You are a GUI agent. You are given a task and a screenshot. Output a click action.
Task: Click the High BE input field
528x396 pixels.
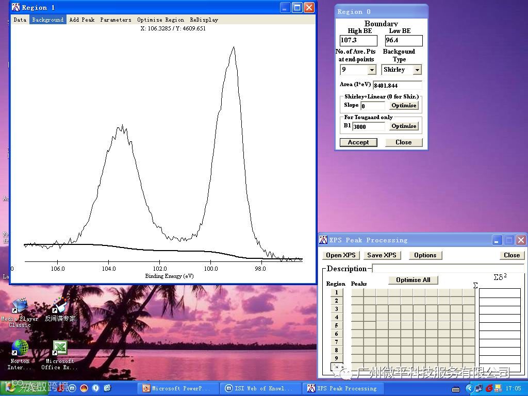(x=358, y=40)
